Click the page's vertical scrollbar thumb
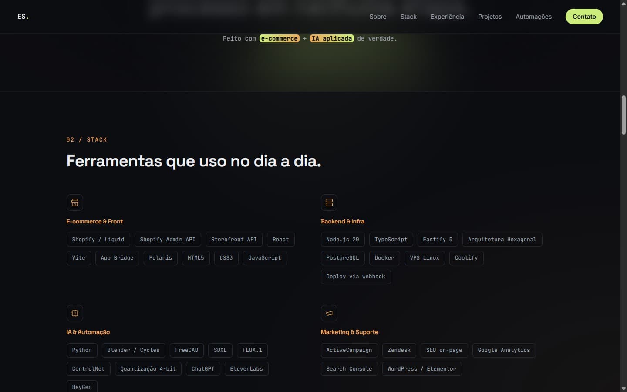The width and height of the screenshot is (627, 392). [624, 115]
